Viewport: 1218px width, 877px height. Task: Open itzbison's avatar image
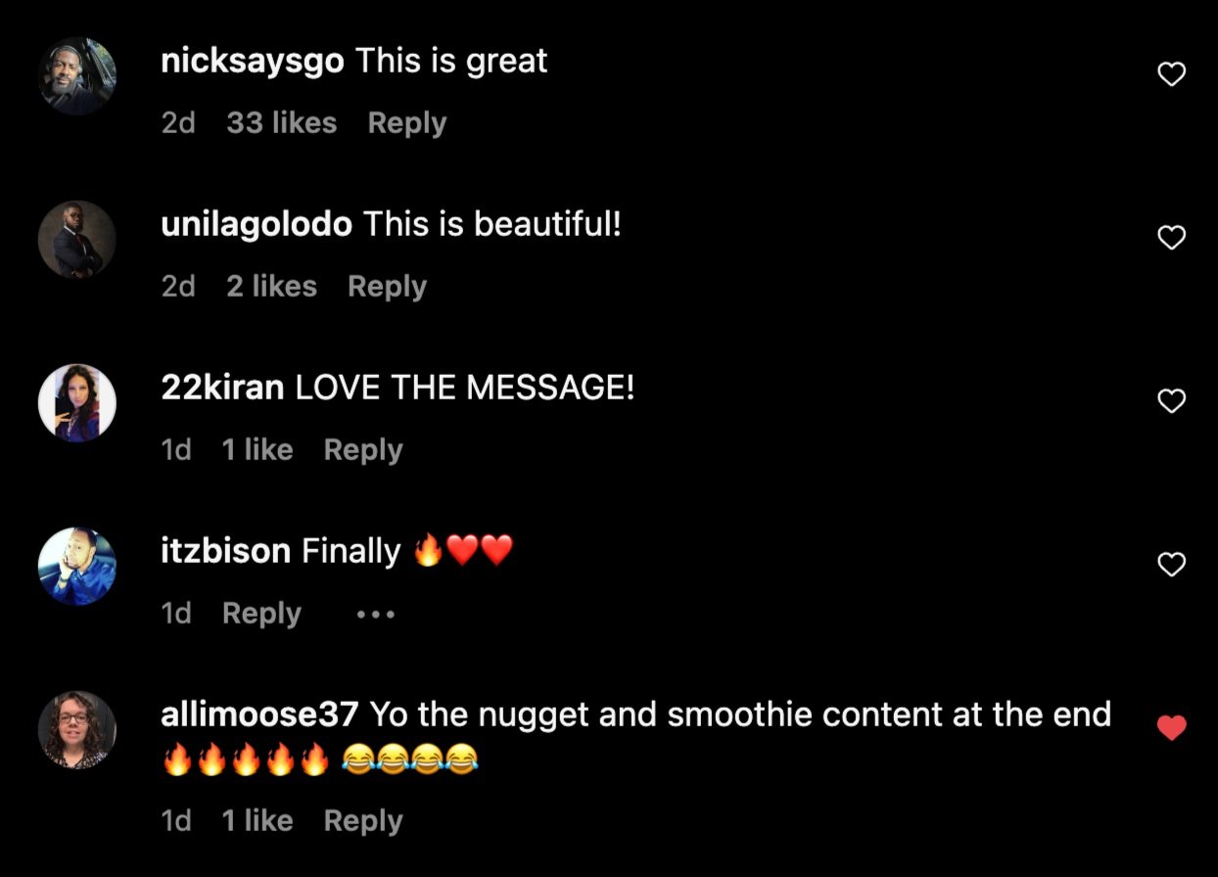tap(77, 567)
